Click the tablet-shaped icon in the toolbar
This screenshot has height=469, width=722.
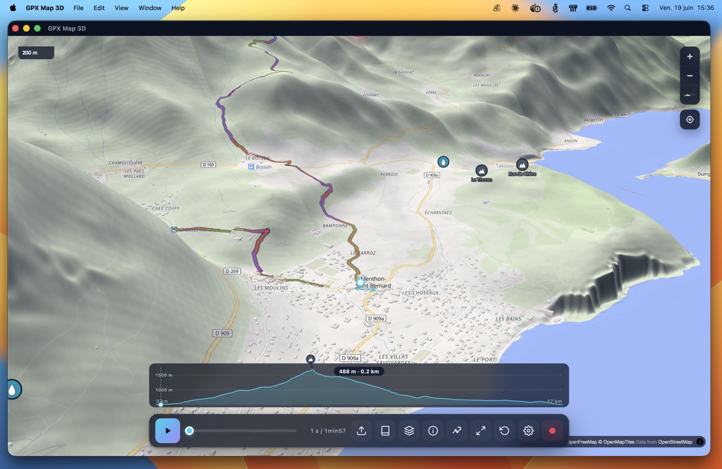(385, 431)
